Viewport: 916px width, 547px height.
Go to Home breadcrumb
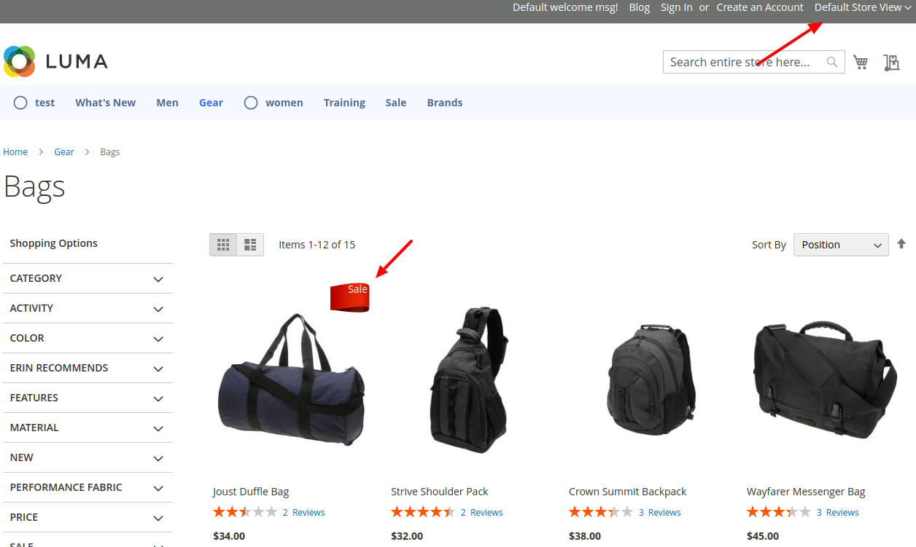[x=15, y=151]
